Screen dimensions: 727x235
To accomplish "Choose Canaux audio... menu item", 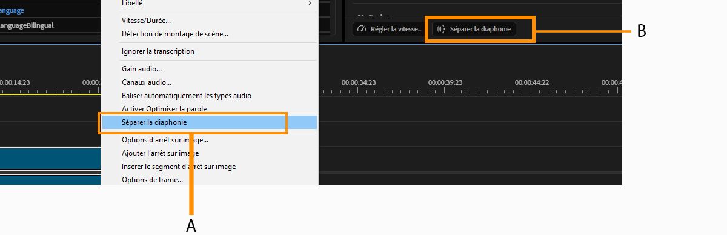I will (x=209, y=82).
